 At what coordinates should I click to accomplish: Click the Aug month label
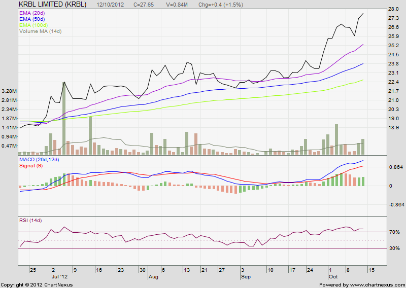[x=153, y=277]
